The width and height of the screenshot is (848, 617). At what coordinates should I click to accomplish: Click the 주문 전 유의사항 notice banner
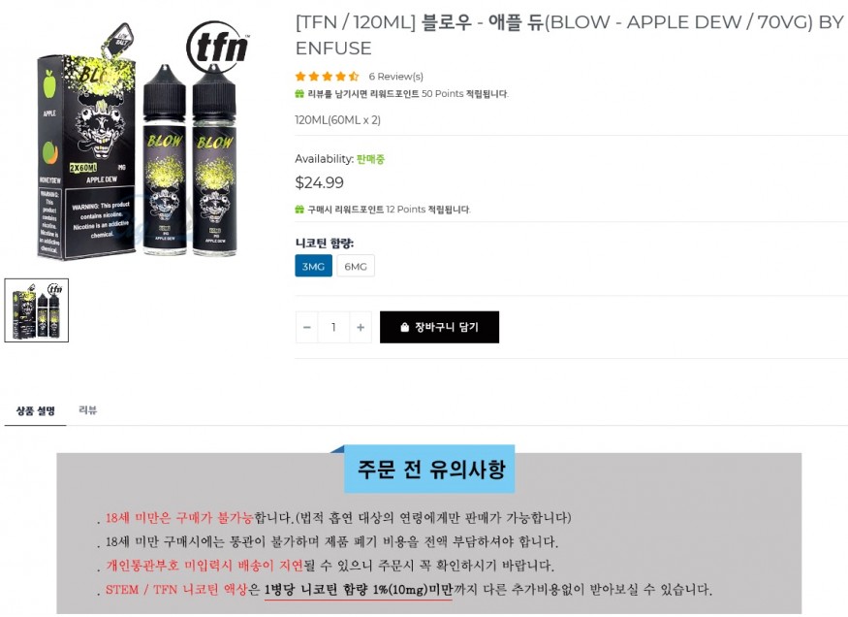tap(430, 470)
